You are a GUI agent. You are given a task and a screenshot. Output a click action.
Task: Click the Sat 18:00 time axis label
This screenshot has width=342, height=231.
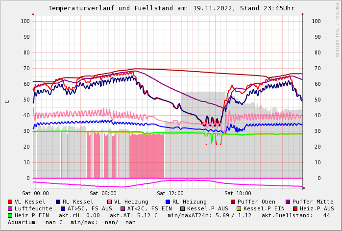(237, 193)
